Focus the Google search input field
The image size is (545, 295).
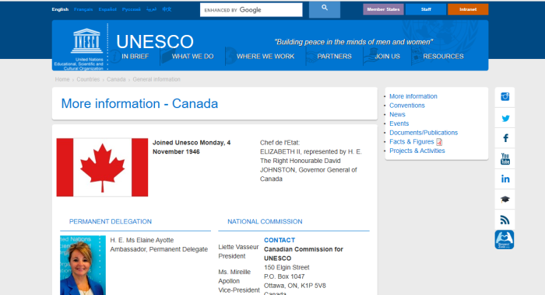pos(251,10)
